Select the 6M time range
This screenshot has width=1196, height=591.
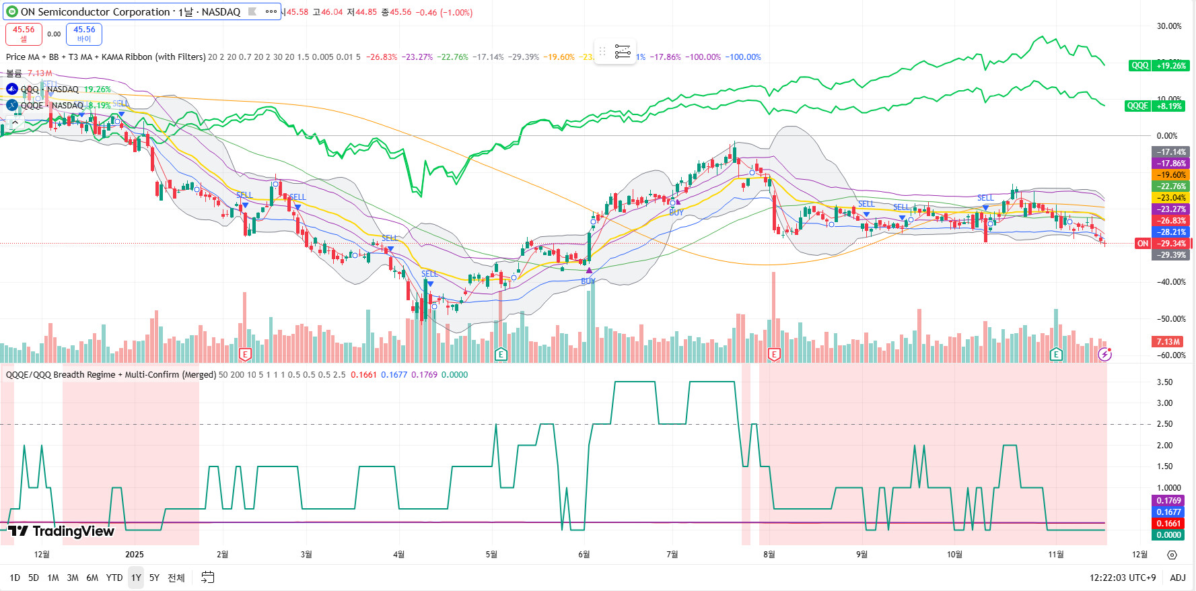(92, 578)
